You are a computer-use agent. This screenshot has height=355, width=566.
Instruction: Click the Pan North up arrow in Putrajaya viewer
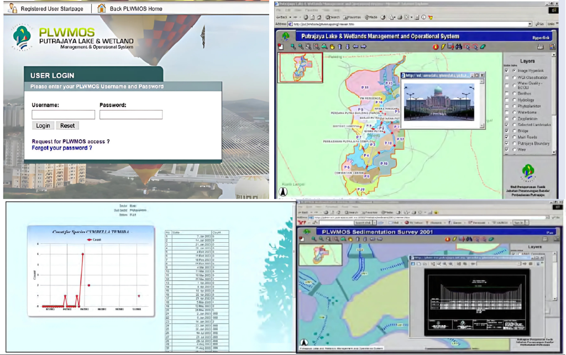pyautogui.click(x=340, y=46)
